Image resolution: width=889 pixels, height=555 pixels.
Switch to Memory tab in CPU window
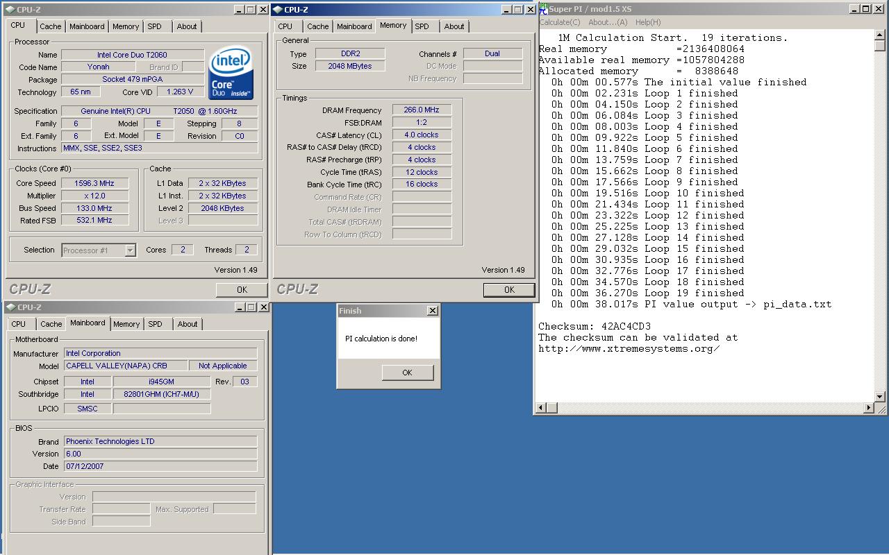(126, 26)
